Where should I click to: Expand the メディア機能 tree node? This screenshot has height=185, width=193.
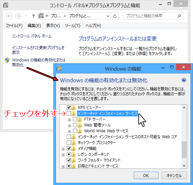63,149
